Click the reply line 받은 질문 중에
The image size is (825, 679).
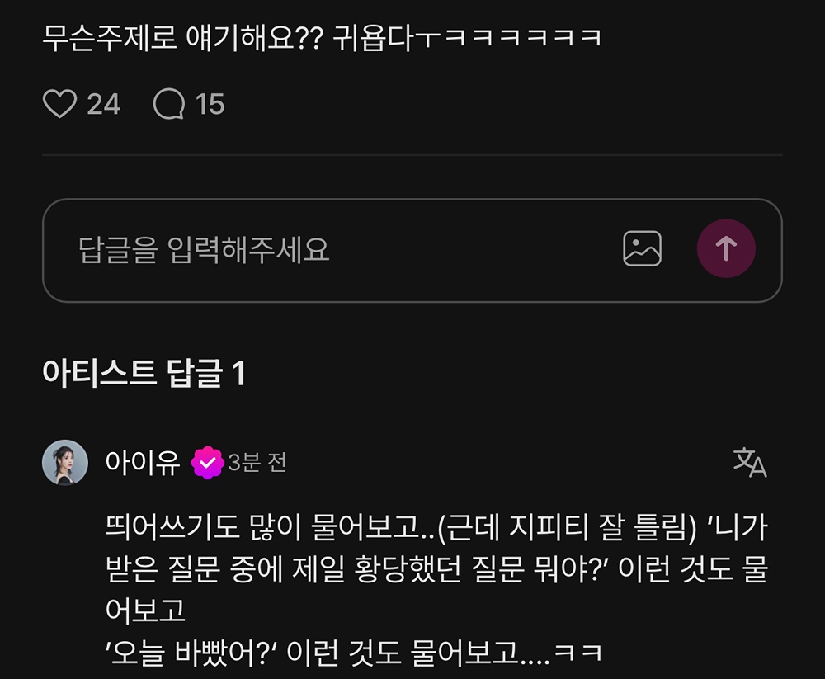pyautogui.click(x=436, y=568)
